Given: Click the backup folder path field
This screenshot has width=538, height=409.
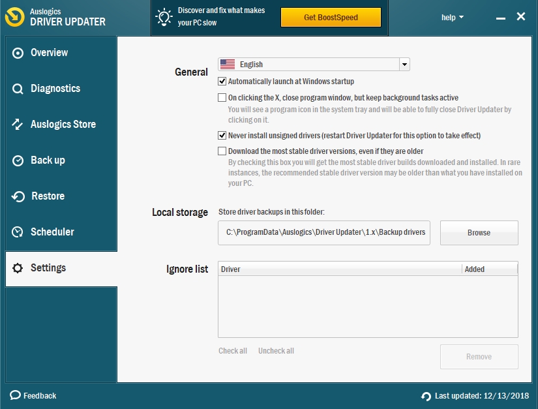Looking at the screenshot, I should [324, 233].
